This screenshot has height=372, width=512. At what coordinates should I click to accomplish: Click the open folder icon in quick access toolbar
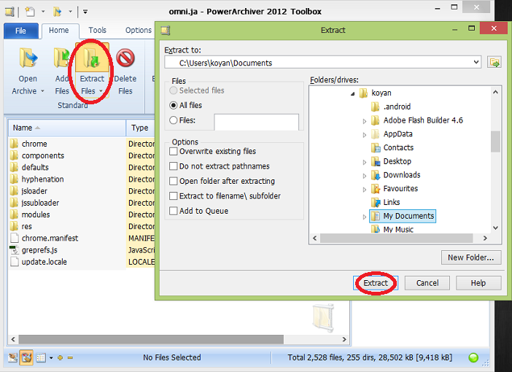point(58,12)
